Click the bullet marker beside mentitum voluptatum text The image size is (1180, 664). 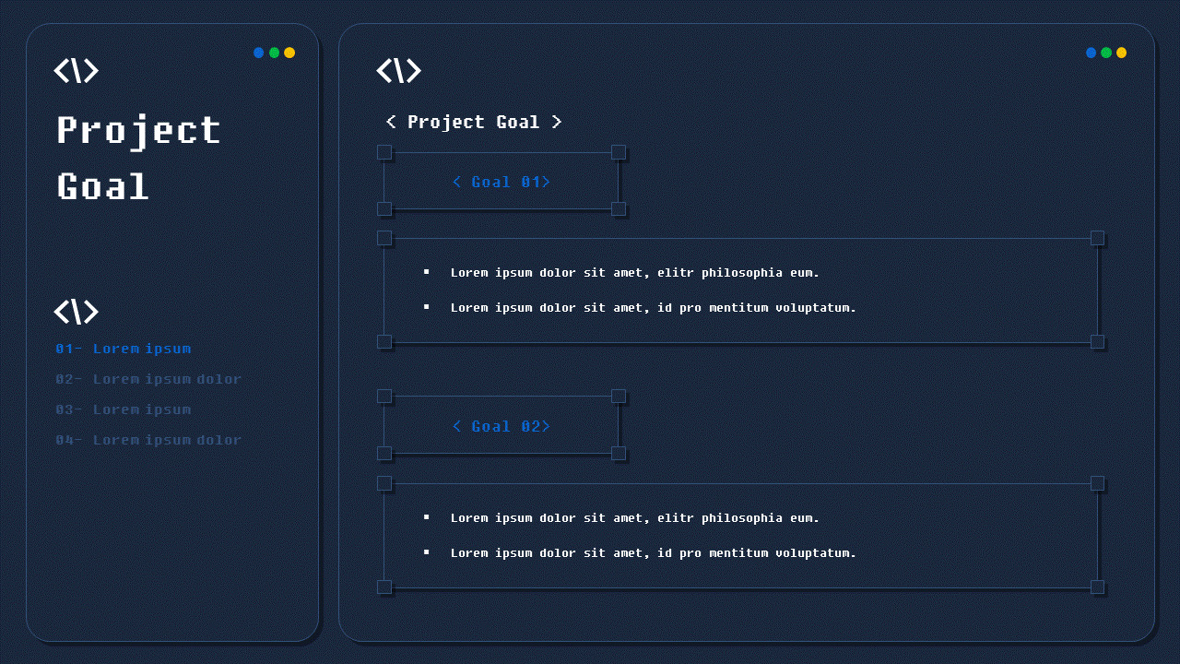coord(426,307)
